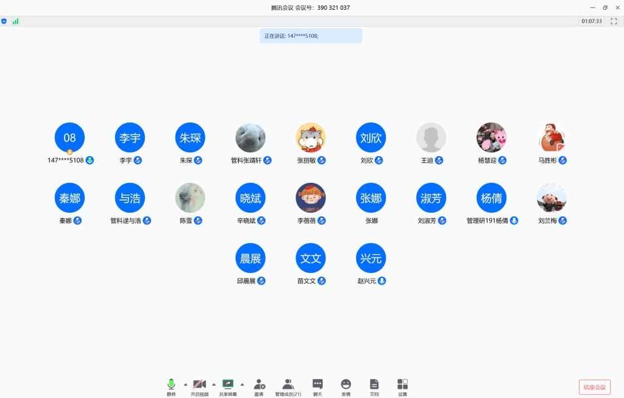Open the emoji reactions (表情) icon
The image size is (624, 398).
point(346,384)
